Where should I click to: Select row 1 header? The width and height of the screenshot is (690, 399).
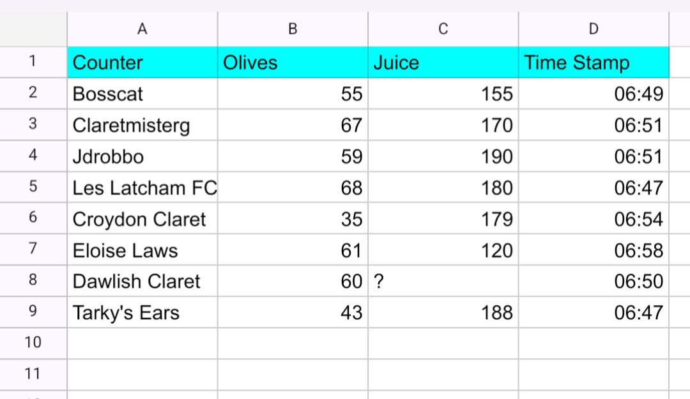[33, 62]
